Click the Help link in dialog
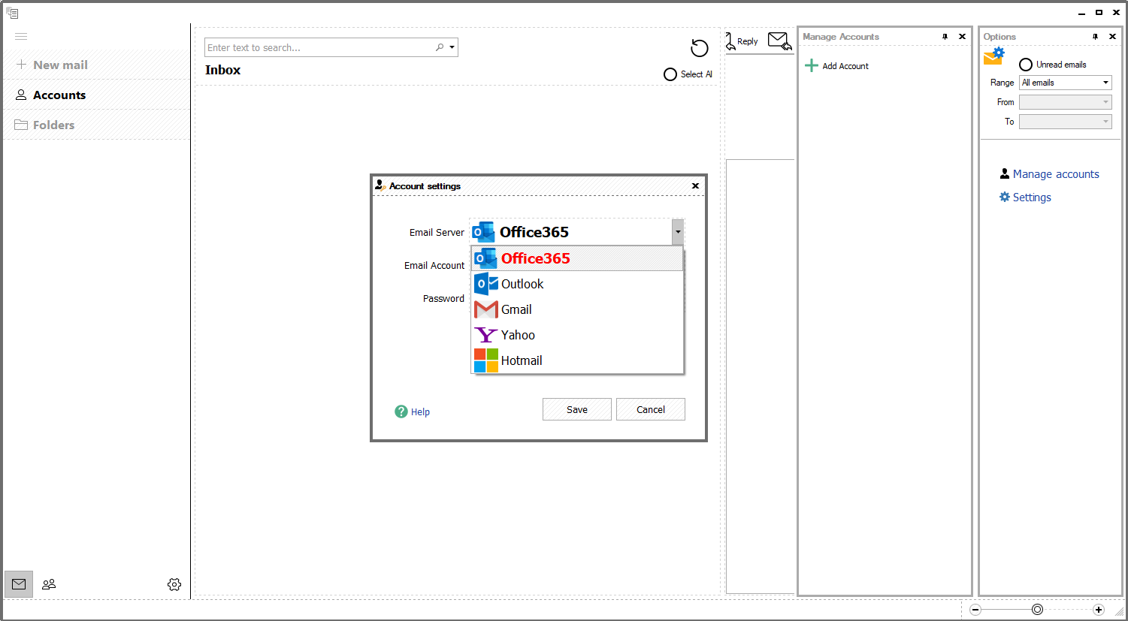 420,412
